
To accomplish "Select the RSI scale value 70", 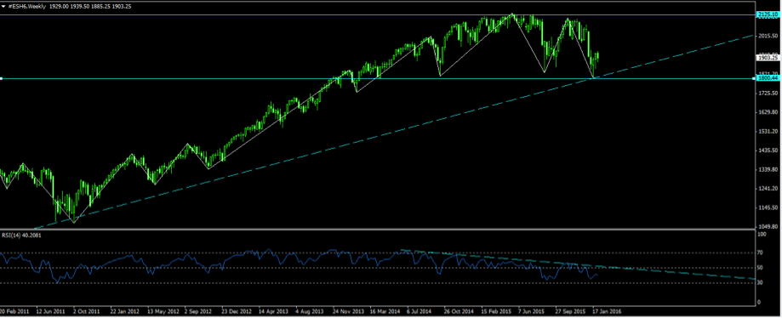I will pos(761,253).
